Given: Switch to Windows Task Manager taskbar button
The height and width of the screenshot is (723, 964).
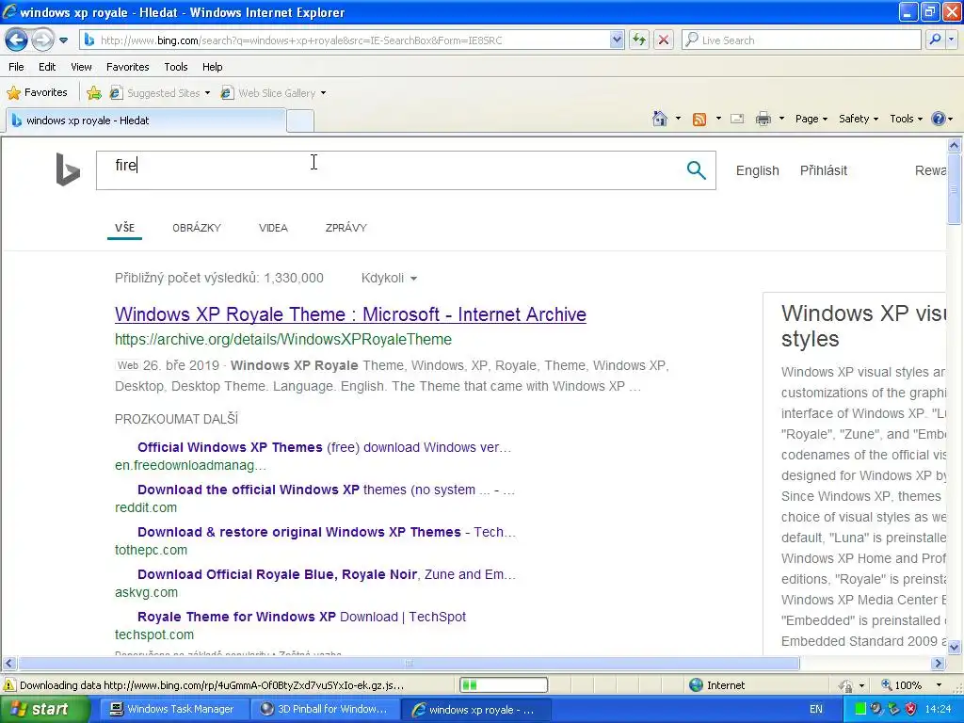Looking at the screenshot, I should pos(172,710).
